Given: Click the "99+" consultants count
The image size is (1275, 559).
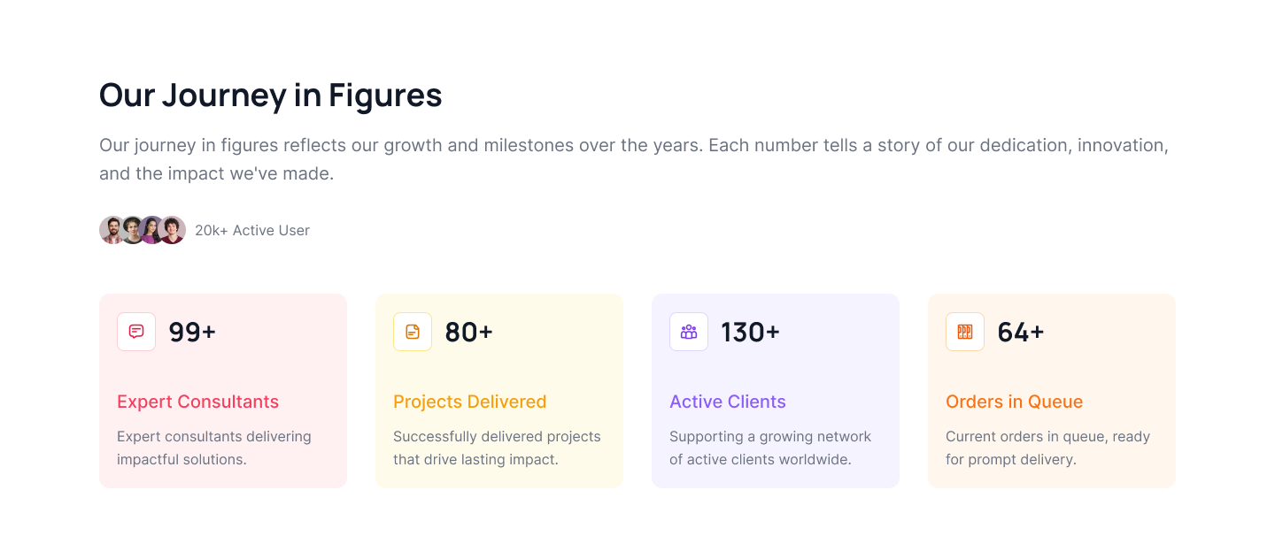Looking at the screenshot, I should pyautogui.click(x=192, y=333).
